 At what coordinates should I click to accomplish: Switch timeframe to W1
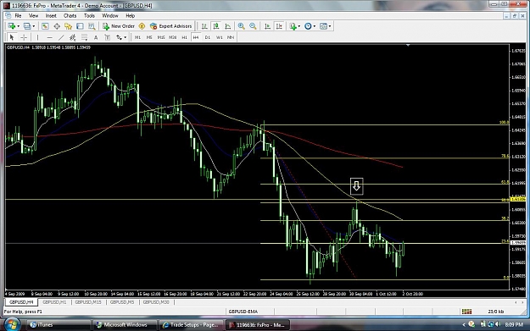pyautogui.click(x=220, y=37)
